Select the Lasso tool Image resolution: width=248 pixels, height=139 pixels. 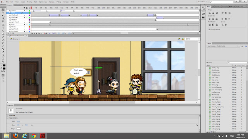click(3, 22)
